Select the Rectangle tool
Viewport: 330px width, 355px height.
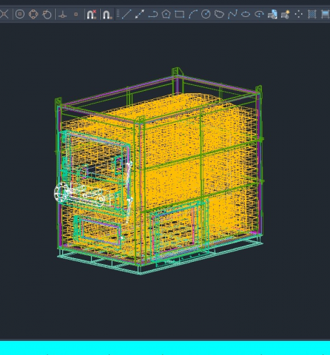pos(180,14)
